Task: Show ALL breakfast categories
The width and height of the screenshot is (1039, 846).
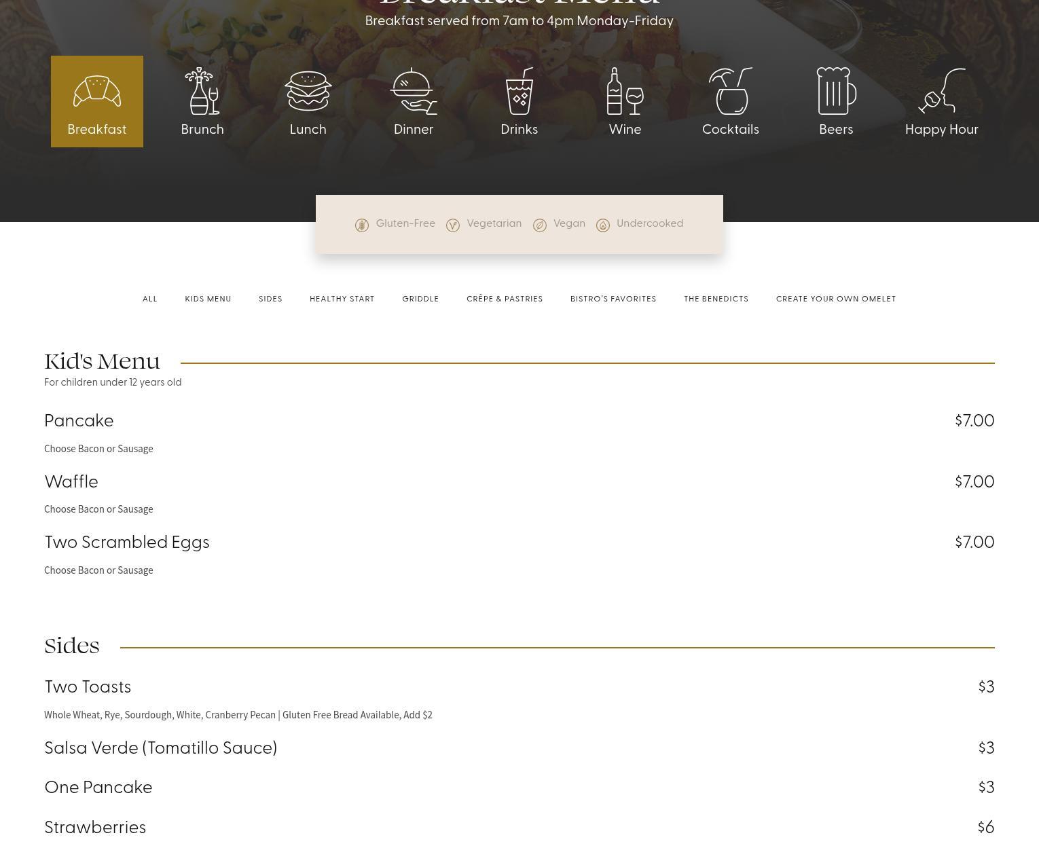Action: pyautogui.click(x=150, y=299)
